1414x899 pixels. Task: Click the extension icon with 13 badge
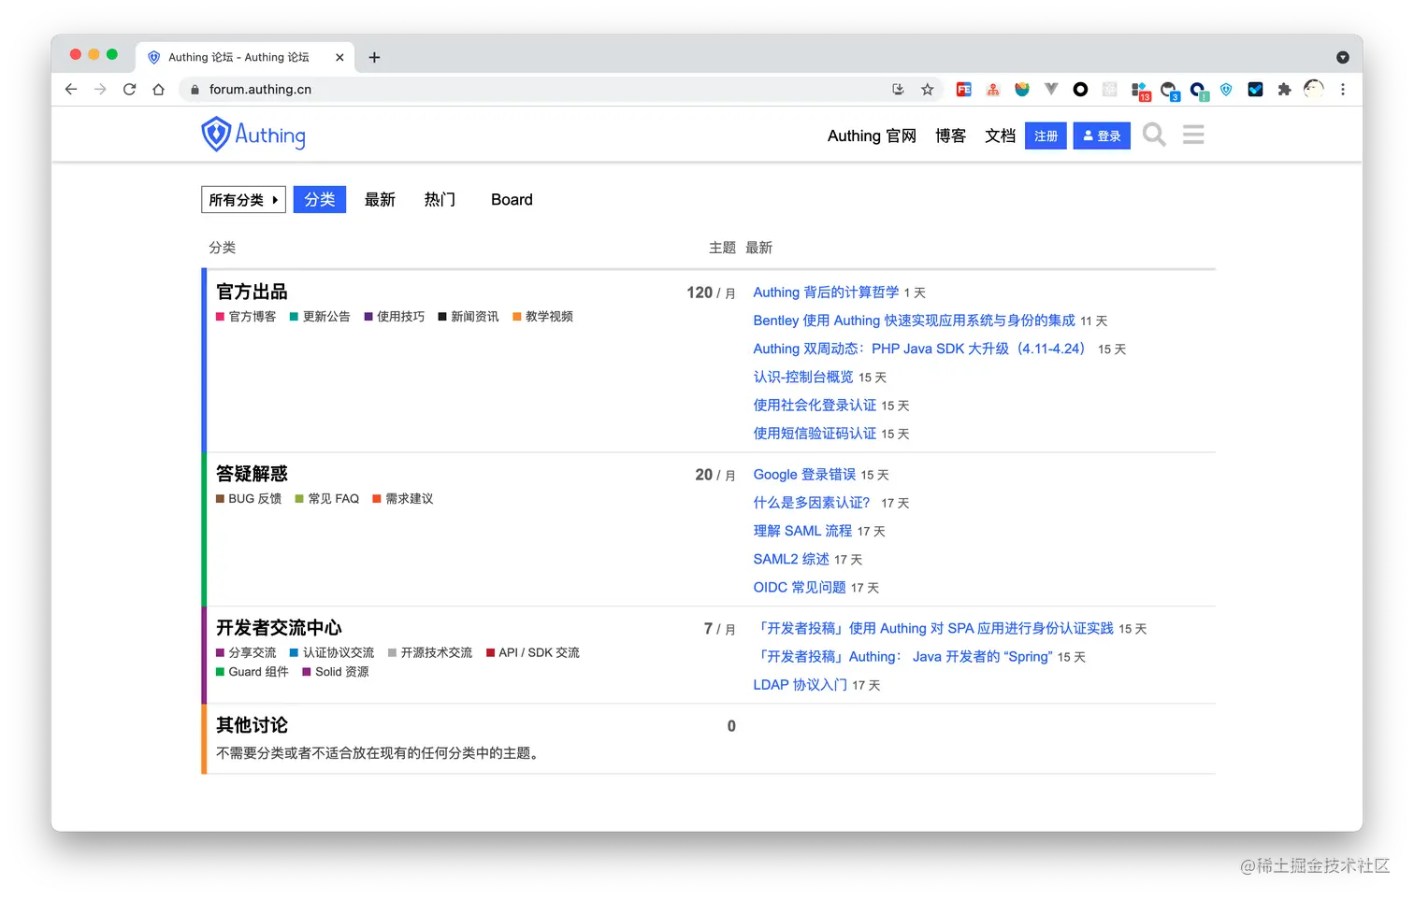[1140, 91]
